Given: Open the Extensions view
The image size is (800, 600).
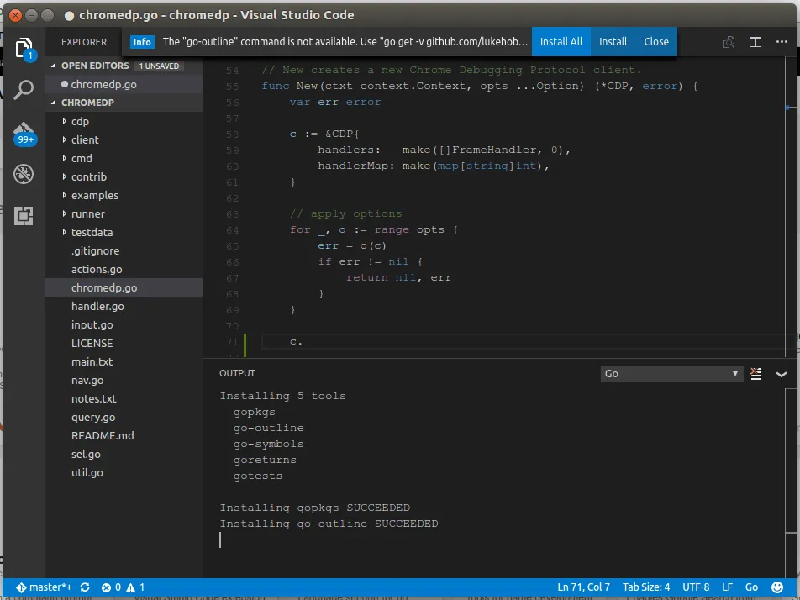Looking at the screenshot, I should [24, 215].
